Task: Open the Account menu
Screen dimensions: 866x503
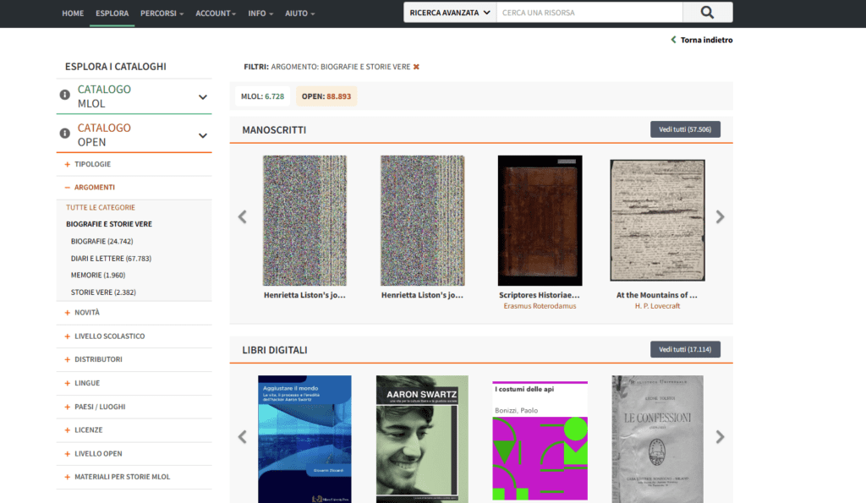Action: click(215, 14)
